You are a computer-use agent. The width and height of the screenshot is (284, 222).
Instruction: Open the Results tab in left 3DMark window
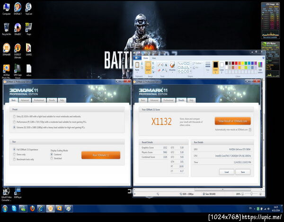(x=52, y=100)
